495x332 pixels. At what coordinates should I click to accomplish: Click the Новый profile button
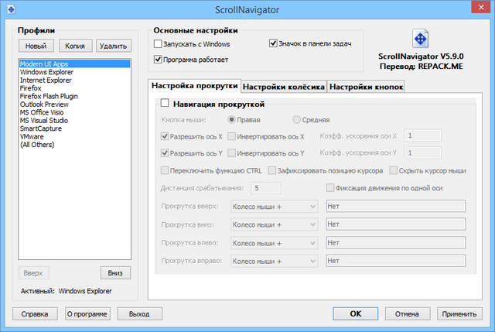(36, 46)
